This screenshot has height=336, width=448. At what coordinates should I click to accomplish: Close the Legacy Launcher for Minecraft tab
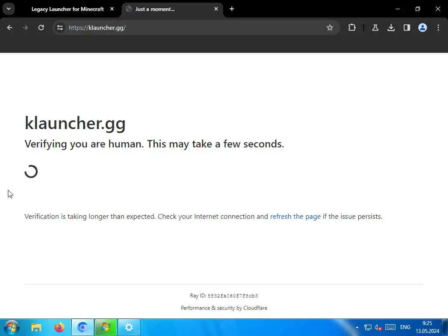(112, 9)
